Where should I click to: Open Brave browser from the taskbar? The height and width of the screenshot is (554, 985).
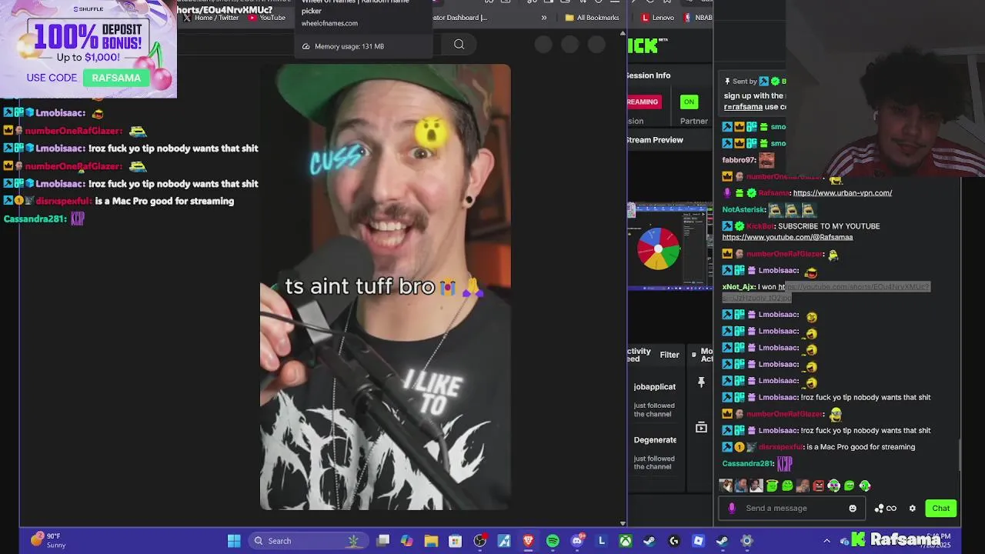tap(528, 541)
